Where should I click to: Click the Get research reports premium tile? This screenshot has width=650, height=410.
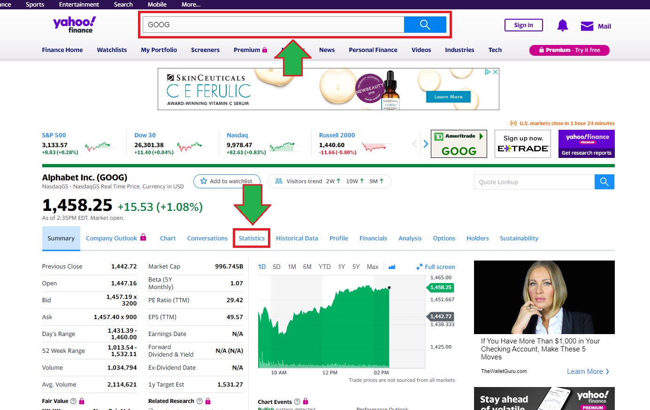click(587, 144)
